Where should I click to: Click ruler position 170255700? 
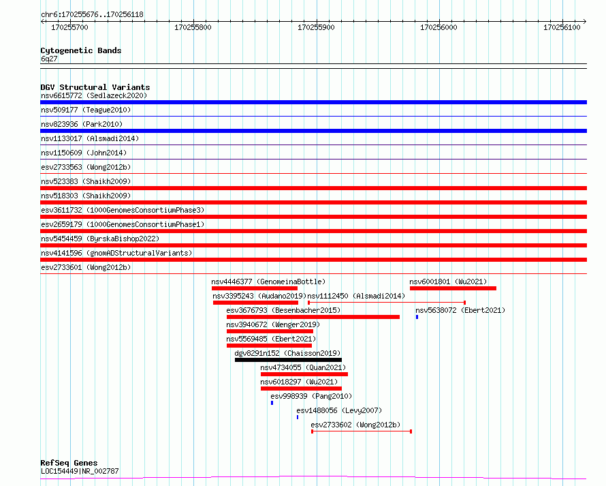coord(69,27)
